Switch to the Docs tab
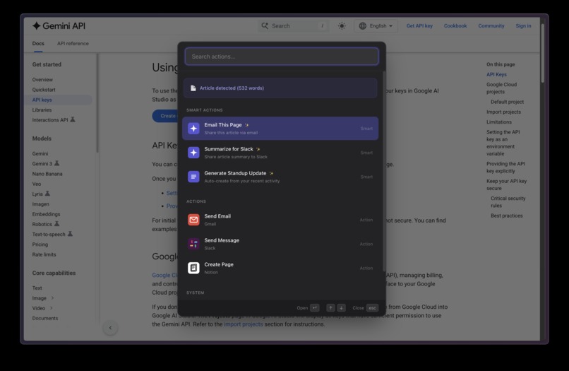Image resolution: width=569 pixels, height=371 pixels. tap(38, 43)
